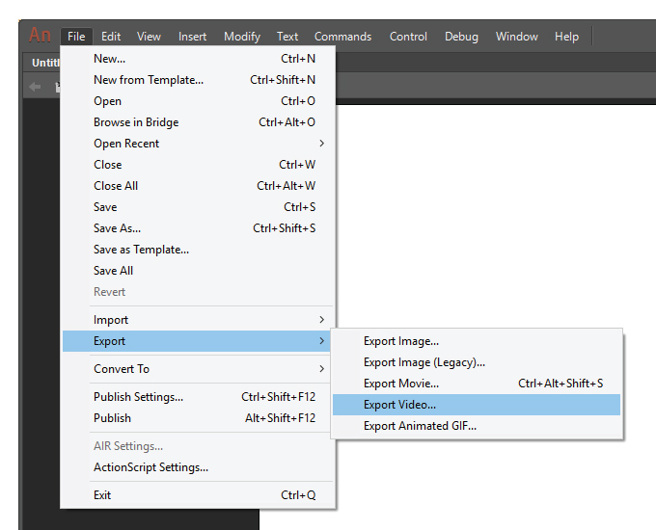Click the back arrow in edit bar
This screenshot has height=530, width=656.
click(35, 87)
